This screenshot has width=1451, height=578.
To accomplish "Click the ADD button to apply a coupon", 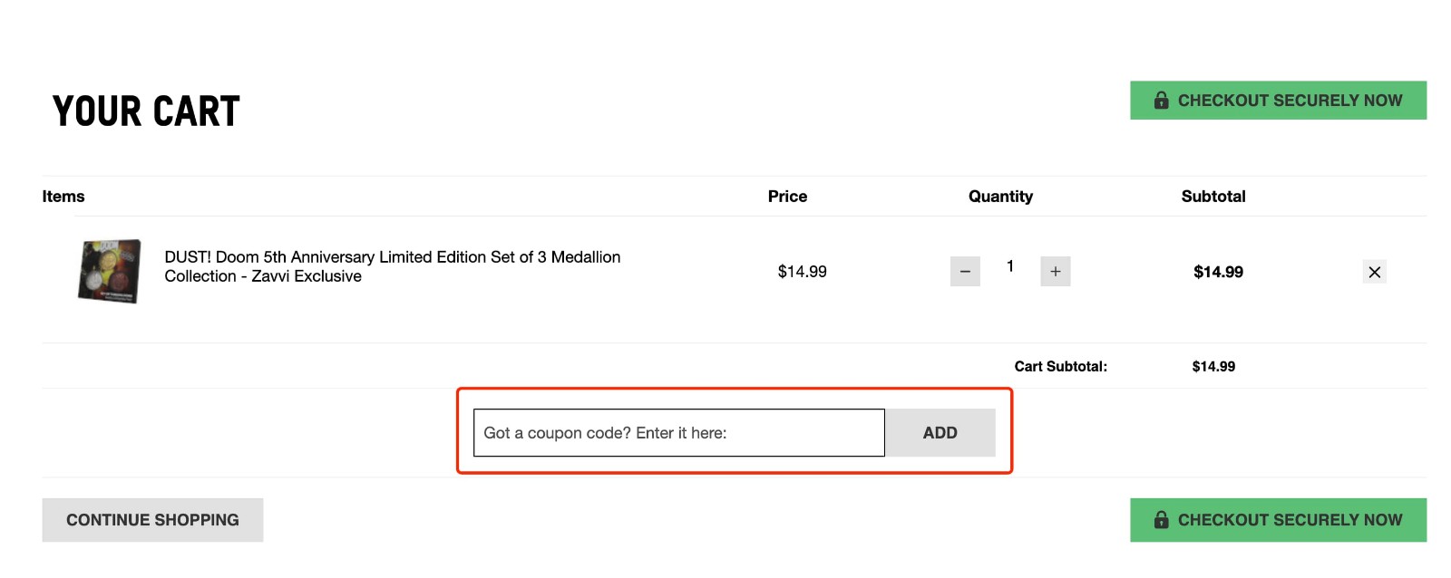I will pyautogui.click(x=940, y=432).
